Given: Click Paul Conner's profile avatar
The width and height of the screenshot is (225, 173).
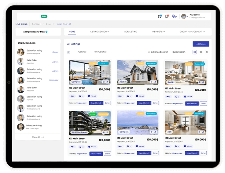Looking at the screenshot, I should point(184,16).
